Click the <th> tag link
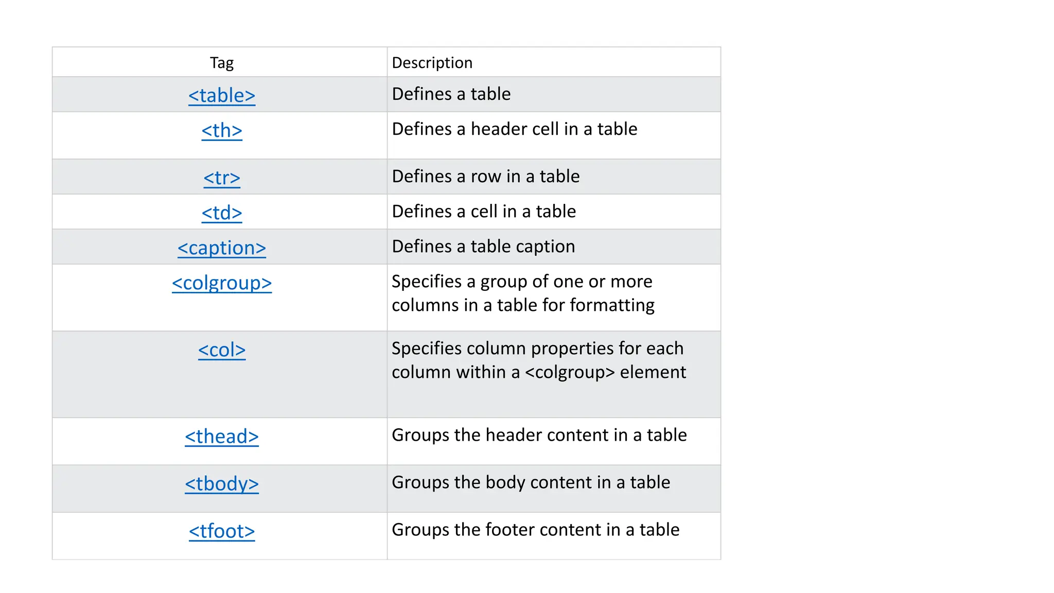Image resolution: width=1054 pixels, height=593 pixels. point(222,131)
